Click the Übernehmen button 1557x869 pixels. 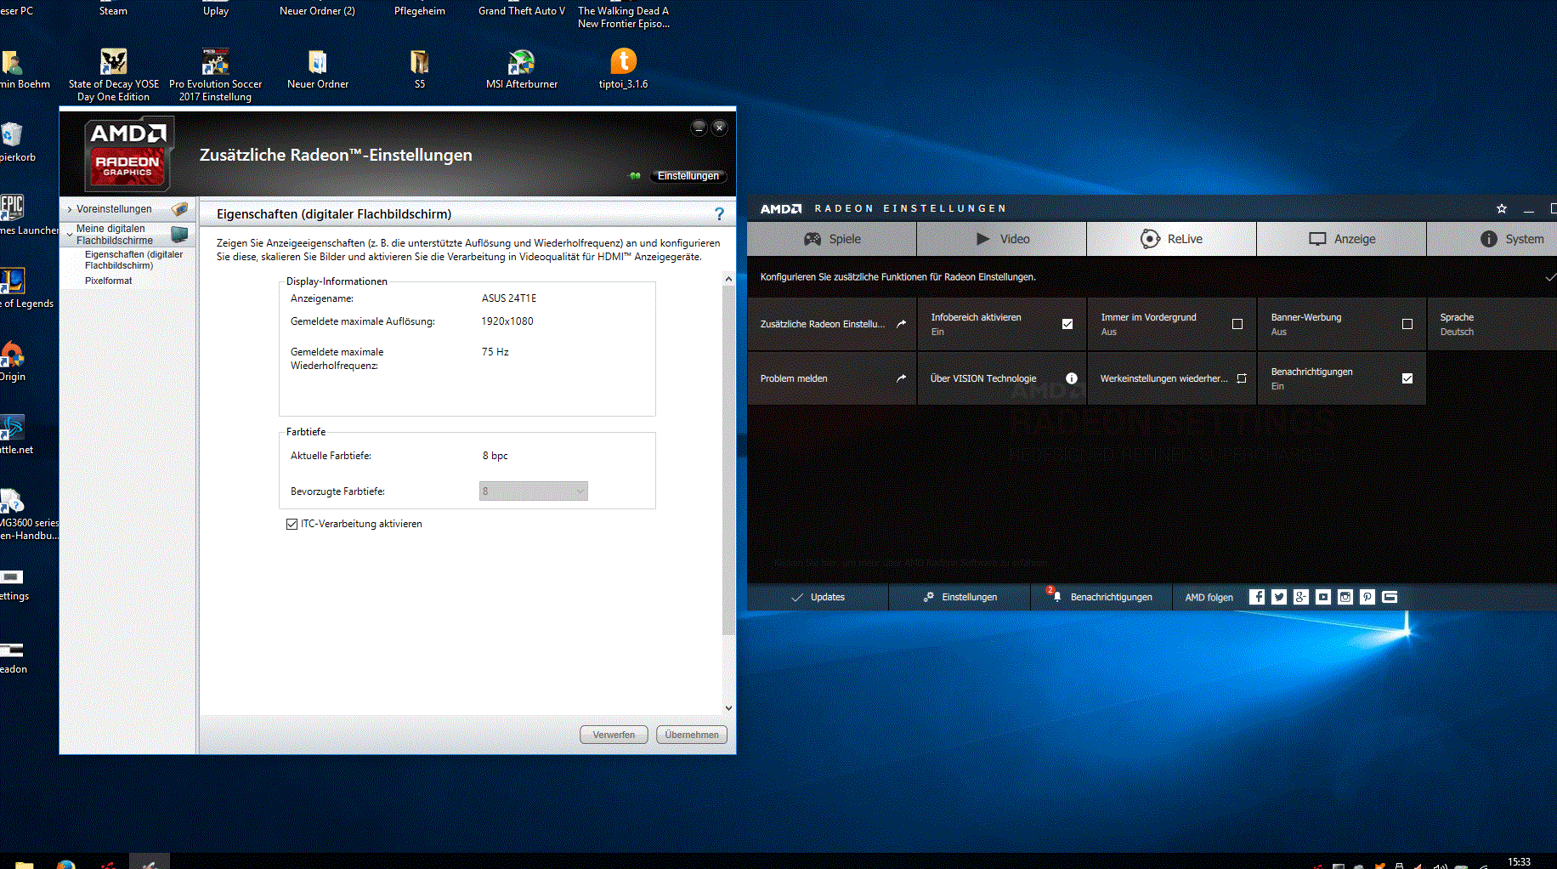[x=692, y=735]
